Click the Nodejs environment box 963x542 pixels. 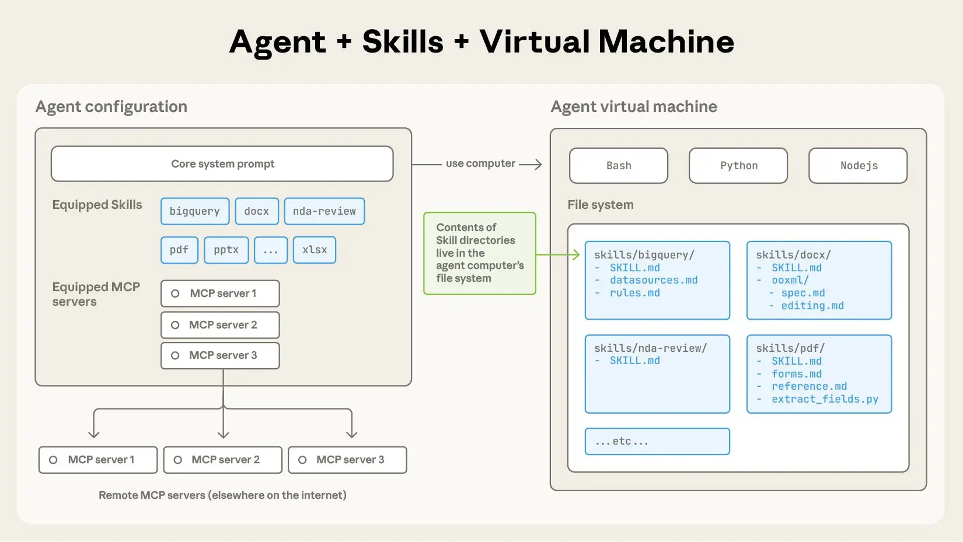point(857,166)
